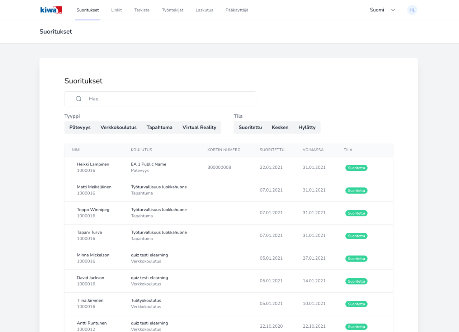Select the Pääkäyttäjä tab
The width and height of the screenshot is (459, 332).
[237, 10]
